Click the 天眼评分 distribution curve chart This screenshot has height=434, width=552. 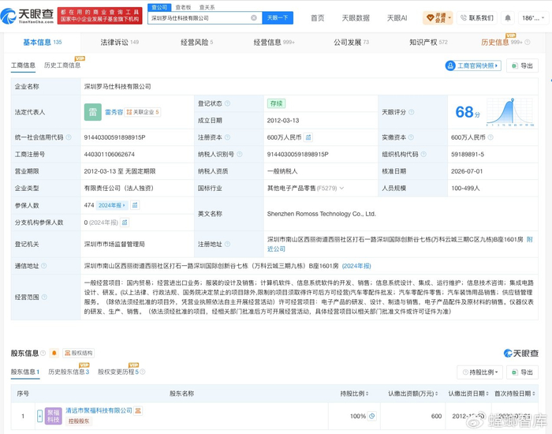[x=510, y=112]
